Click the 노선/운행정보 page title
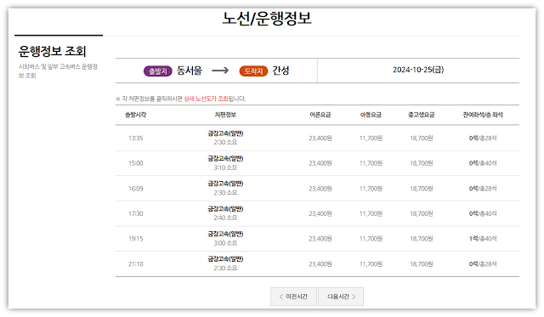544x317 pixels. click(267, 19)
